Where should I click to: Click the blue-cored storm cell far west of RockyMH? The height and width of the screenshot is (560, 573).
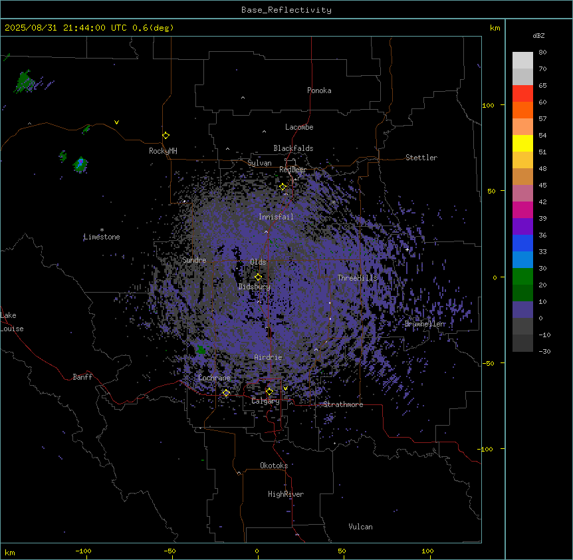pos(80,164)
